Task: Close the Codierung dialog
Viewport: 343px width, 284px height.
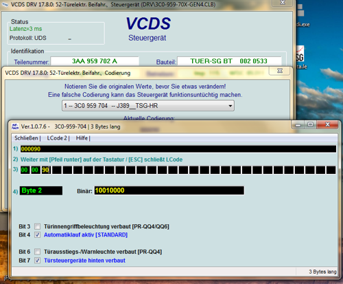Action: (x=280, y=71)
